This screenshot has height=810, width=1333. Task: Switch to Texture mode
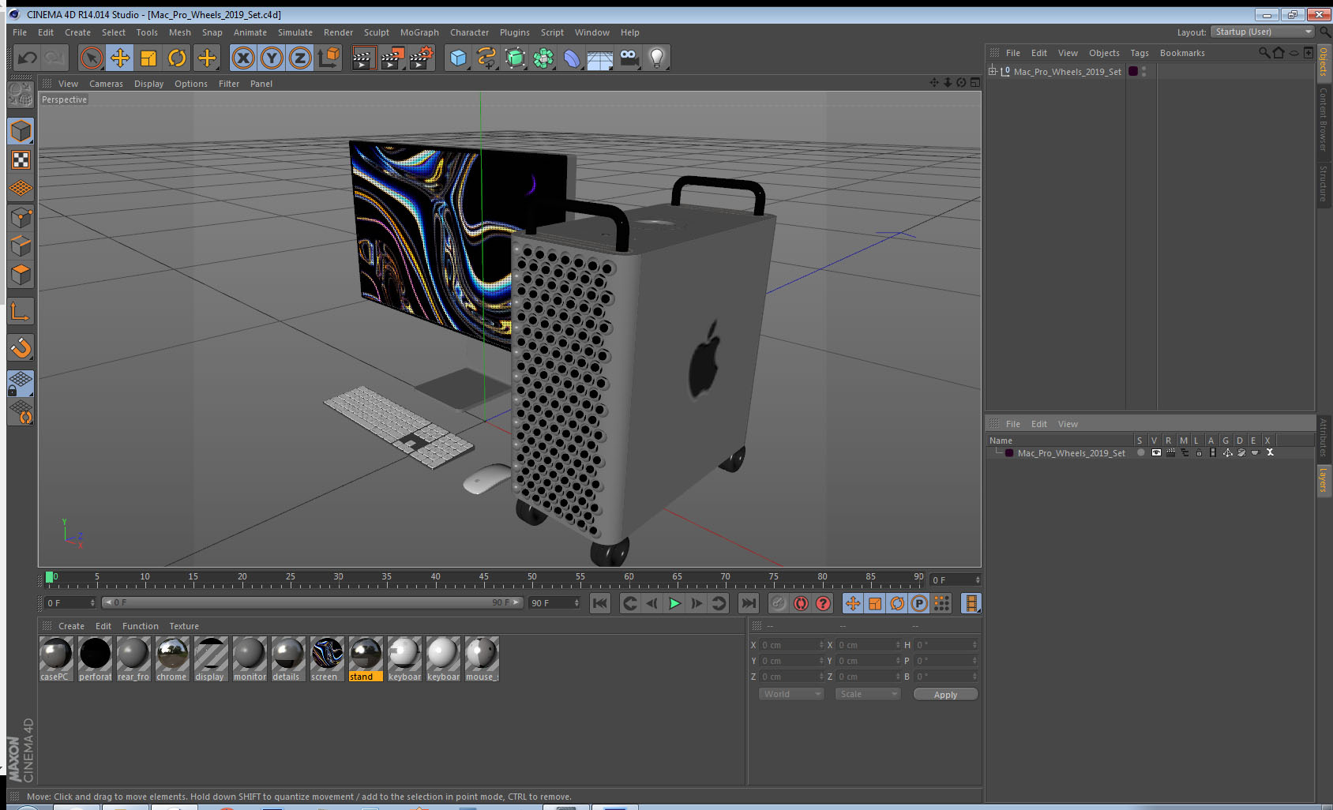pos(21,160)
